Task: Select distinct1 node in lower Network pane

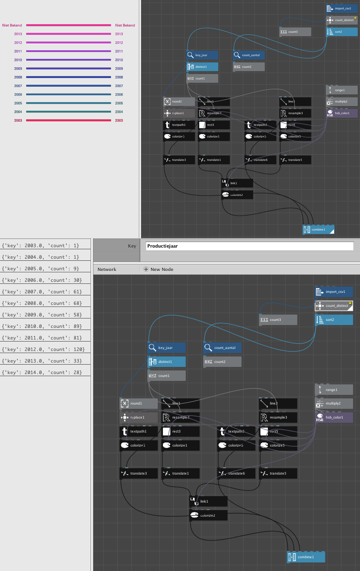Action: (167, 362)
